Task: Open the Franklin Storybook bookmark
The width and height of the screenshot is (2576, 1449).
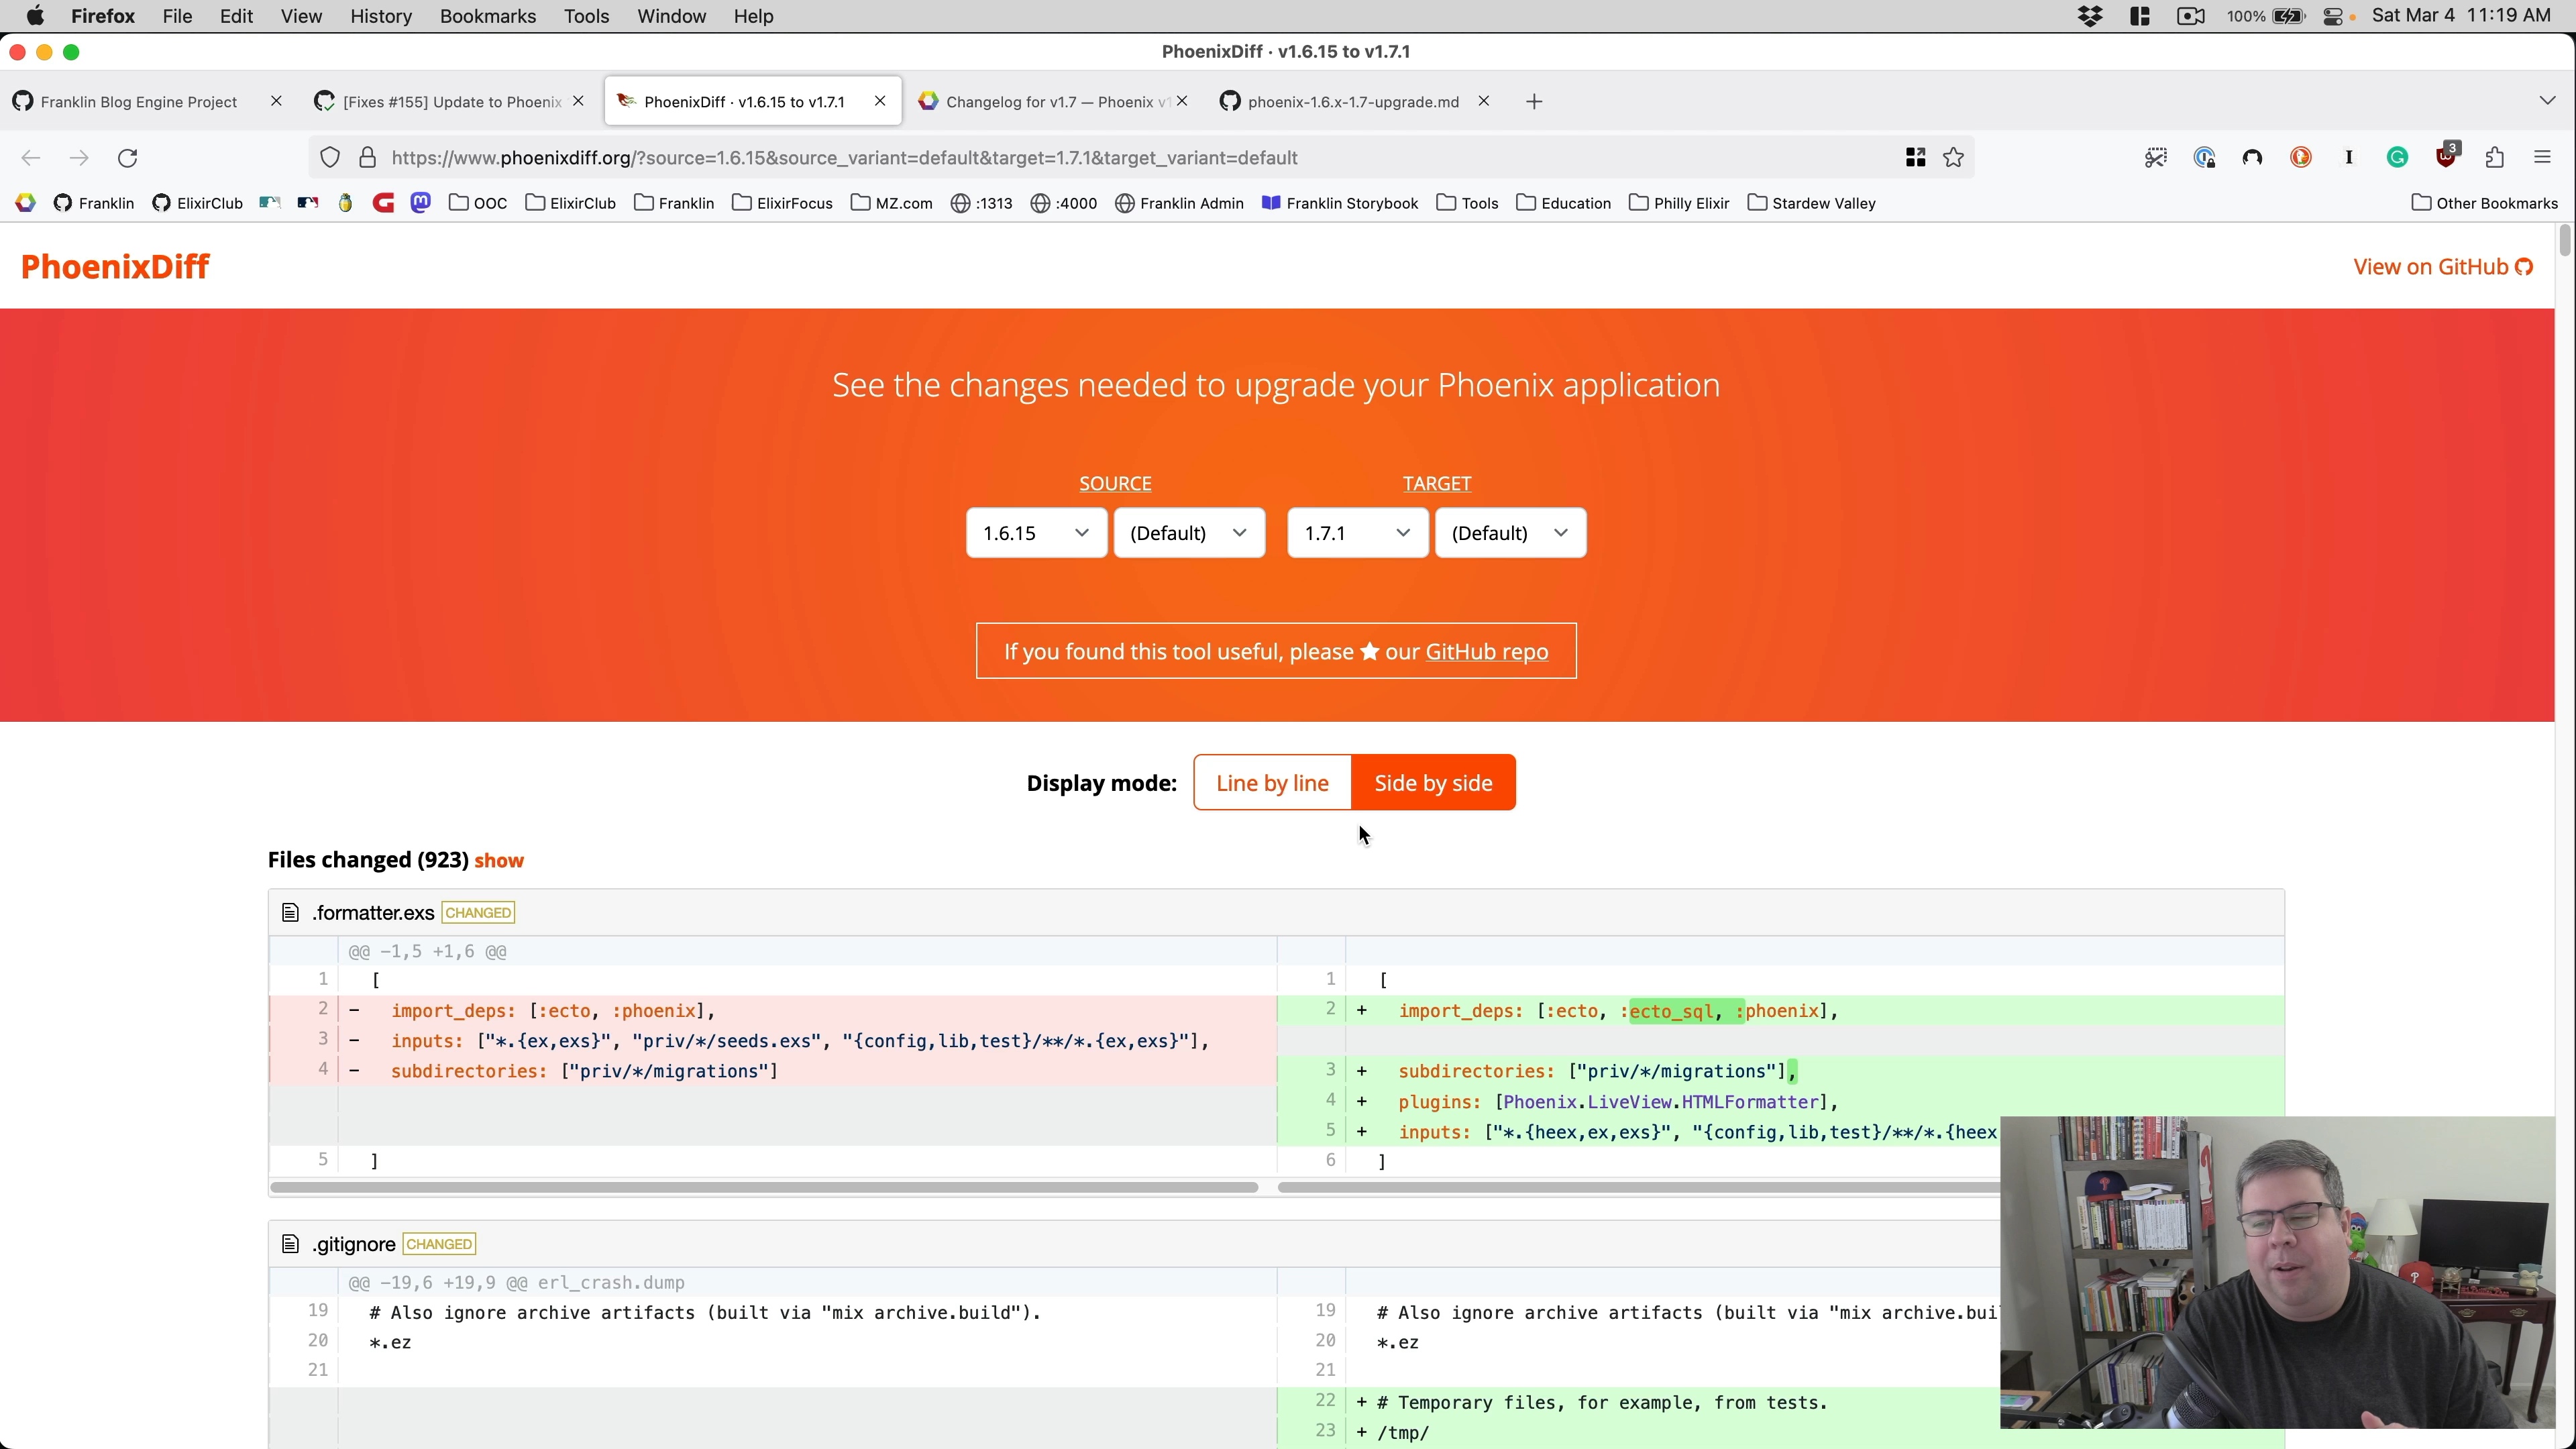Action: click(1340, 203)
